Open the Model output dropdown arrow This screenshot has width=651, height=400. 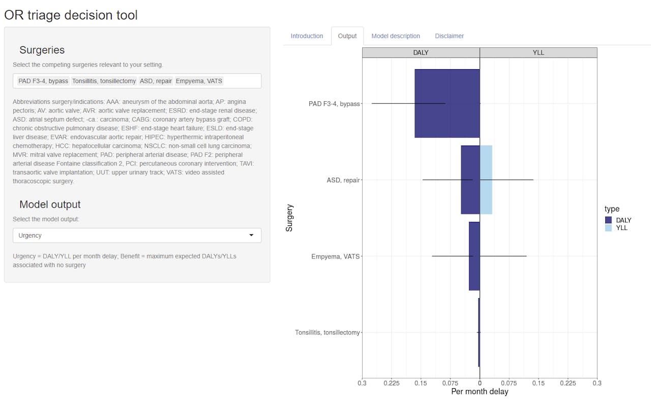(x=251, y=235)
